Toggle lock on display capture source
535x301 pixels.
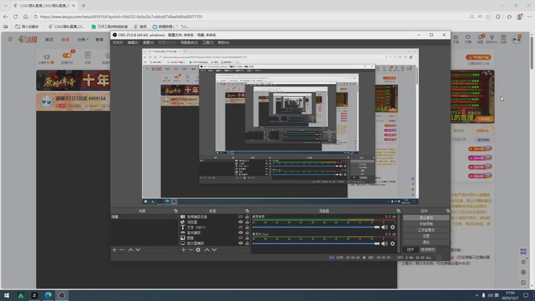247,243
